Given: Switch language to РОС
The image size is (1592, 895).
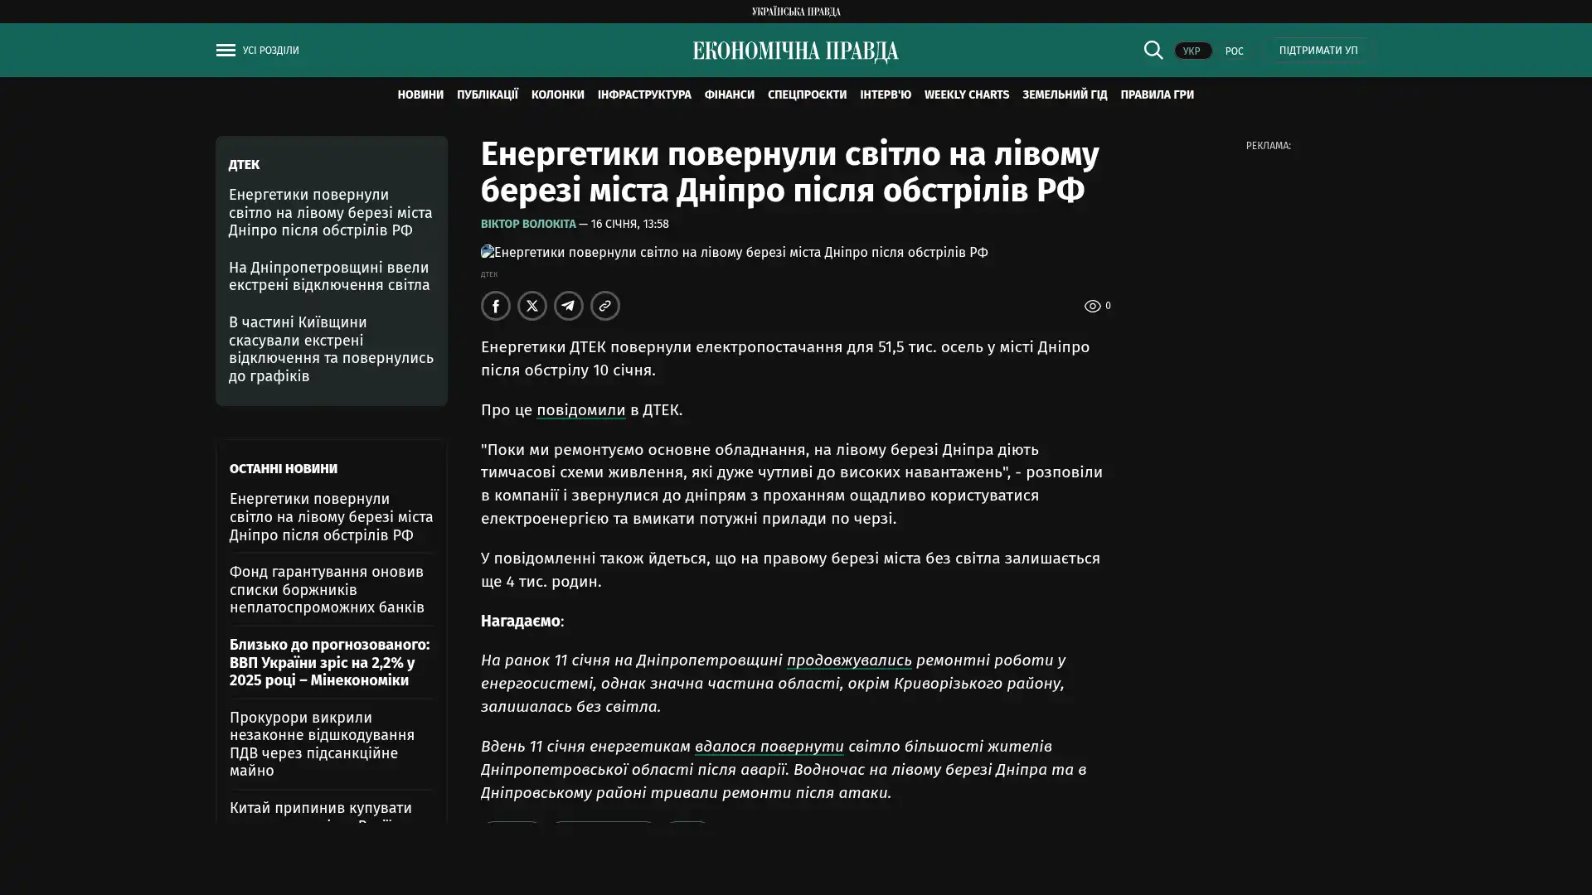Looking at the screenshot, I should click(x=1234, y=51).
